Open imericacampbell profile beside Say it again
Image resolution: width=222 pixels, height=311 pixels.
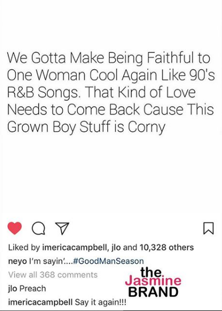pos(40,302)
